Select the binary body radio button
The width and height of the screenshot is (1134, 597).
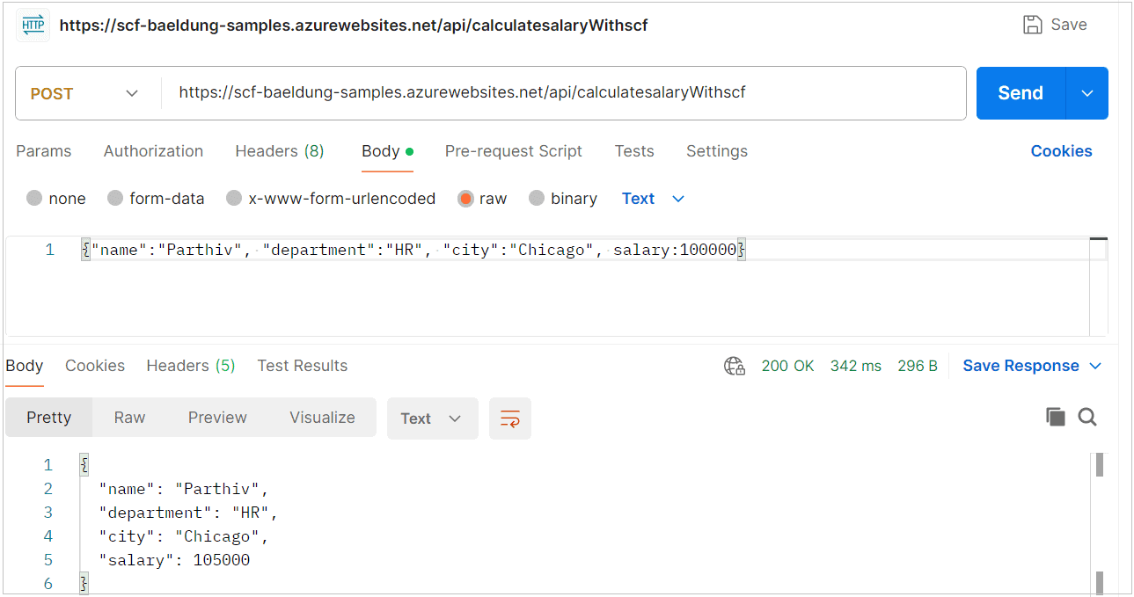(537, 199)
